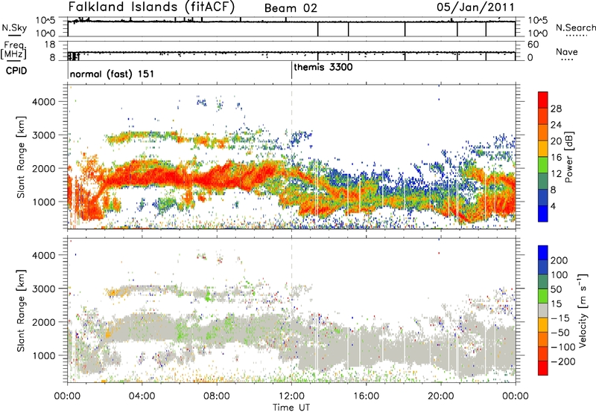Click the "08:00" time tick label
This screenshot has height=412, width=596.
pyautogui.click(x=217, y=396)
